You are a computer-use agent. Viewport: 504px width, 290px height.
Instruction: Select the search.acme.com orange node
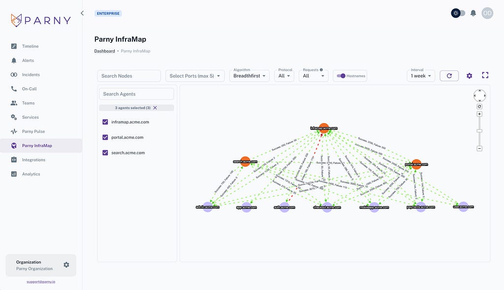pos(245,161)
